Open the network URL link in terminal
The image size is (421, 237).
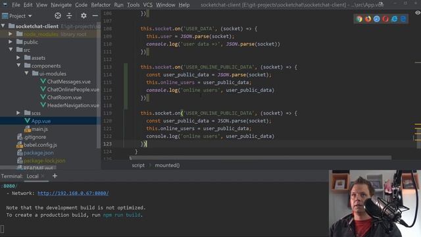[x=73, y=193]
